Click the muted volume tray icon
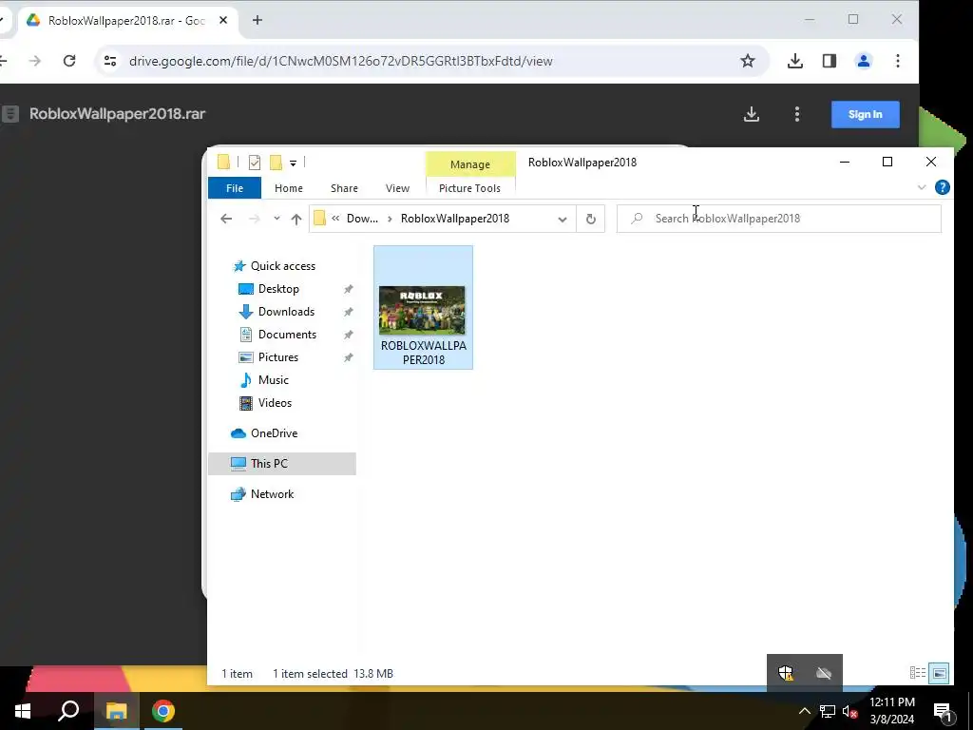The width and height of the screenshot is (973, 730). tap(849, 711)
